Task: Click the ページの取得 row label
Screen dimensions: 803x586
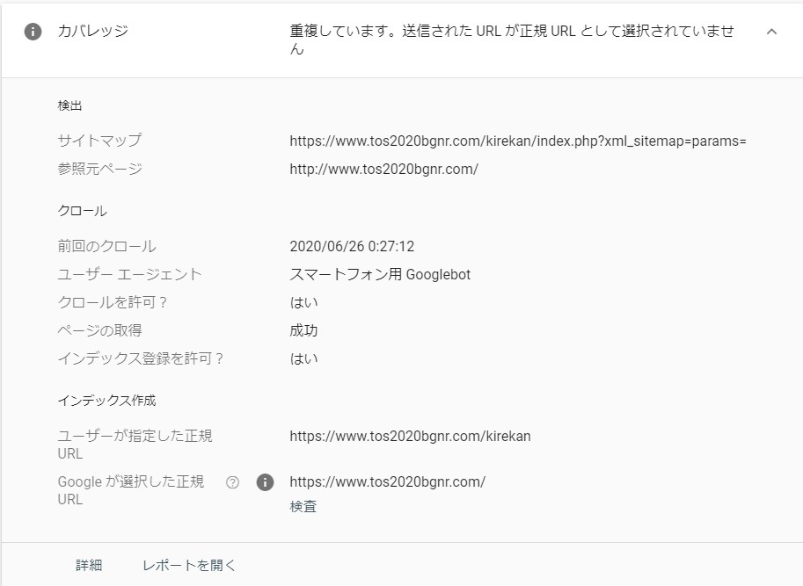Action: 99,331
